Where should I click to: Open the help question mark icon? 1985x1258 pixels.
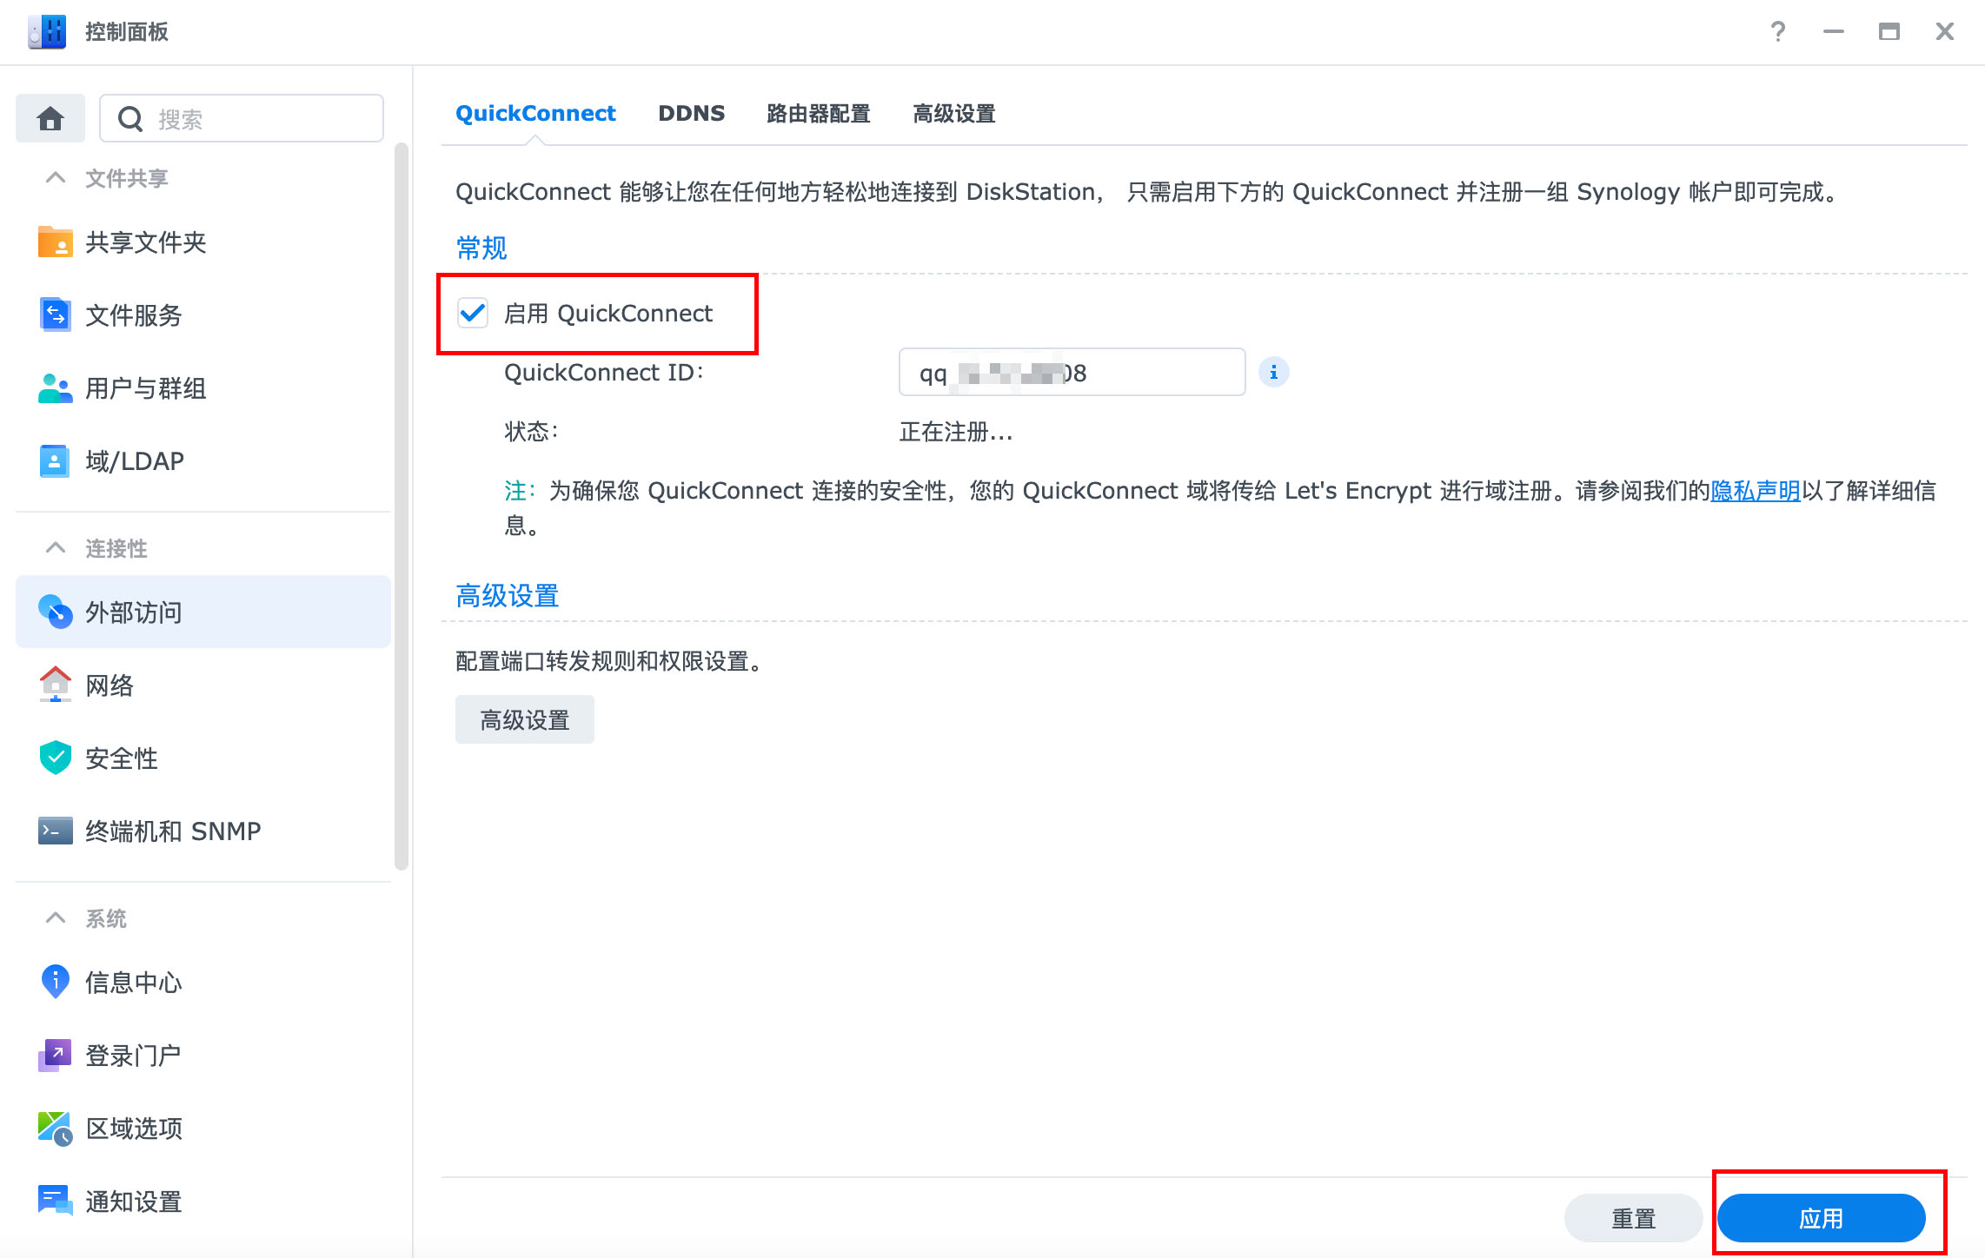pyautogui.click(x=1777, y=32)
